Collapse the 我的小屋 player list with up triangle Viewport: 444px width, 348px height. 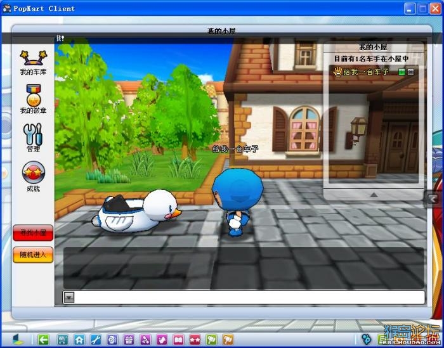pyautogui.click(x=374, y=195)
